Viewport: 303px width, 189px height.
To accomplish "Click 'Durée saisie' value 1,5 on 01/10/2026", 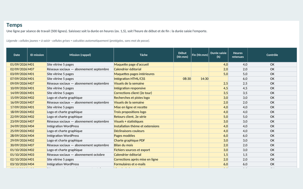I will coord(219,155).
